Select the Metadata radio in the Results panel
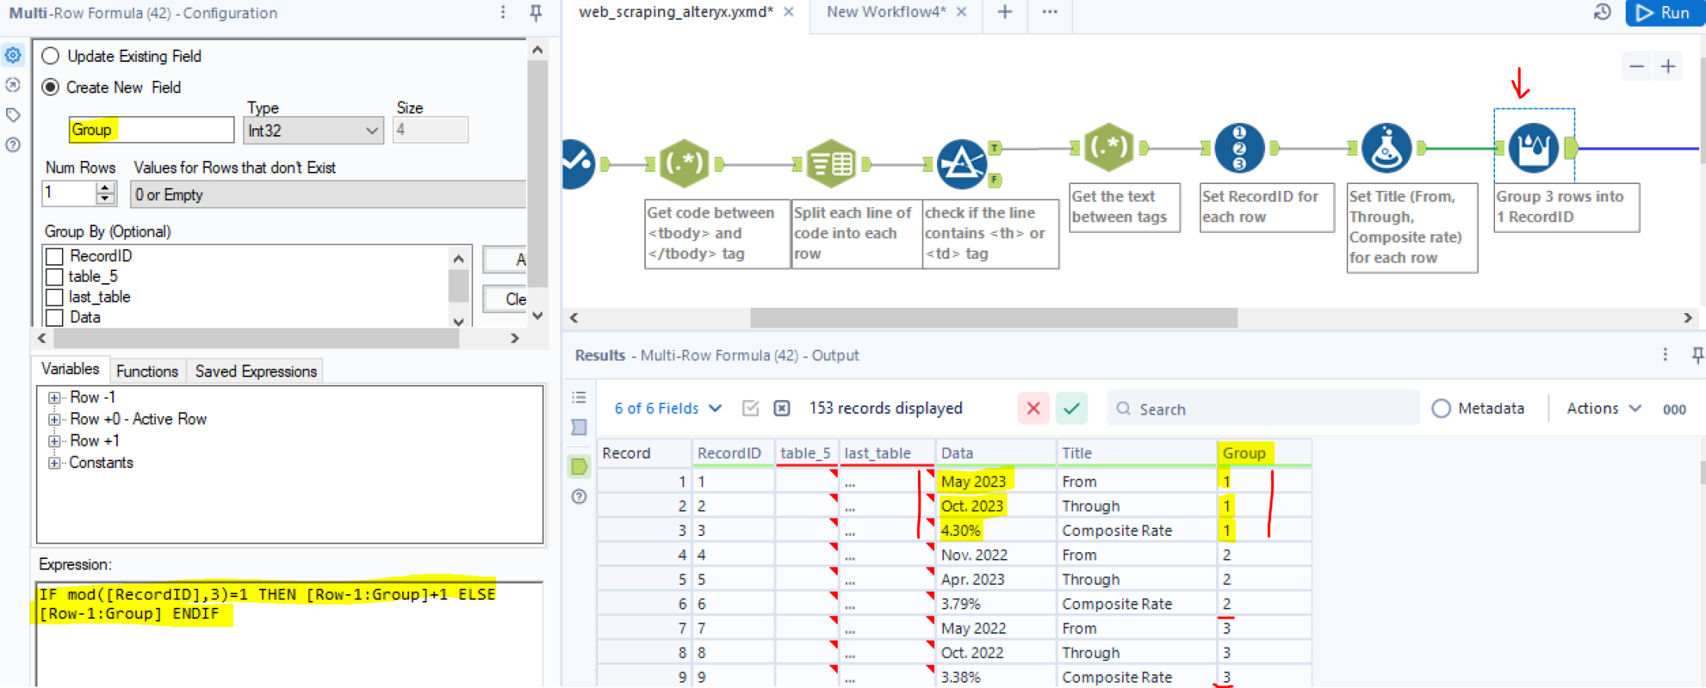The width and height of the screenshot is (1706, 688). pyautogui.click(x=1442, y=409)
